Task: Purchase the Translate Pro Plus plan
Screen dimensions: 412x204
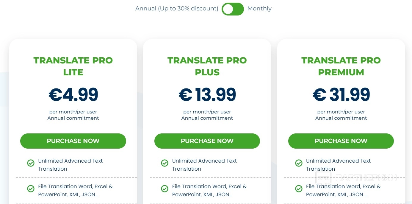Action: click(x=207, y=141)
